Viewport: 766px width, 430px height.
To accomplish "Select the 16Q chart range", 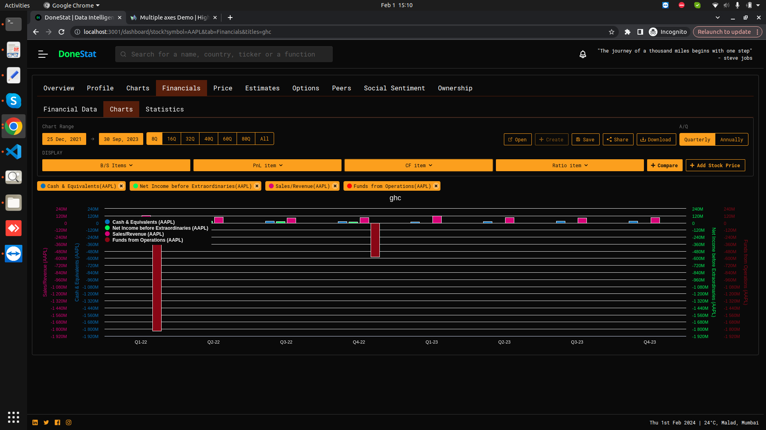I will [172, 139].
